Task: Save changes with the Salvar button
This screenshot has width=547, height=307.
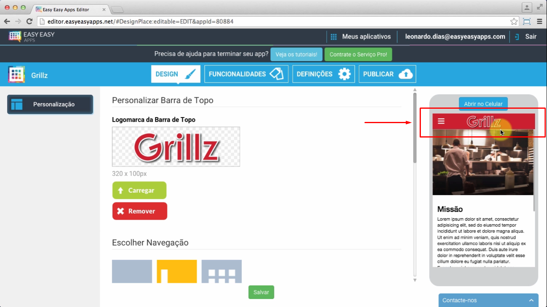Action: [x=261, y=292]
